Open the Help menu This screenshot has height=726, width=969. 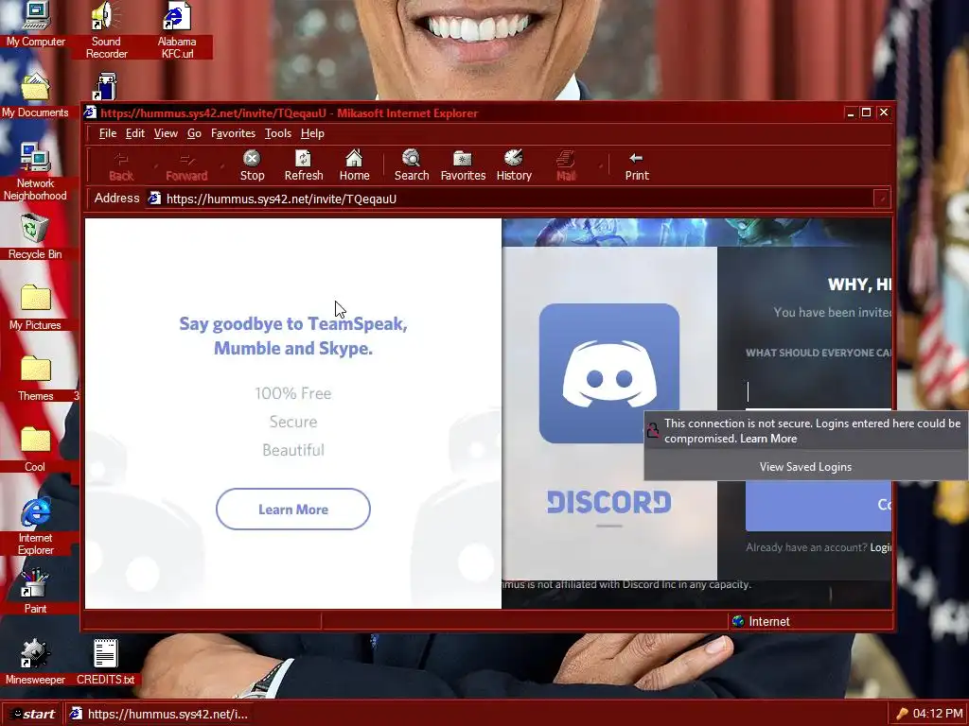coord(312,133)
